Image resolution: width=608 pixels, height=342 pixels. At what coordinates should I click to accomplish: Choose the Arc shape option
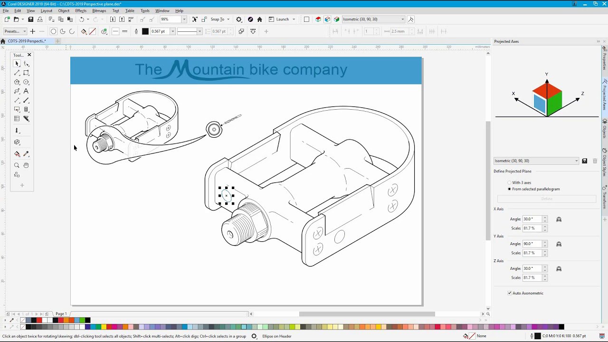[x=72, y=31]
